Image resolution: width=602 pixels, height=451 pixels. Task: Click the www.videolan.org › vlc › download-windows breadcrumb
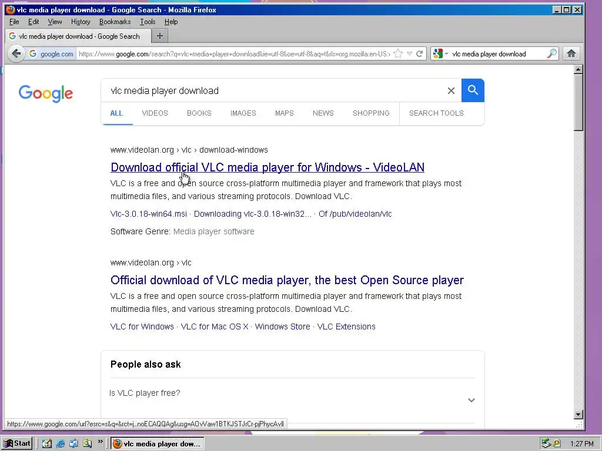point(189,150)
